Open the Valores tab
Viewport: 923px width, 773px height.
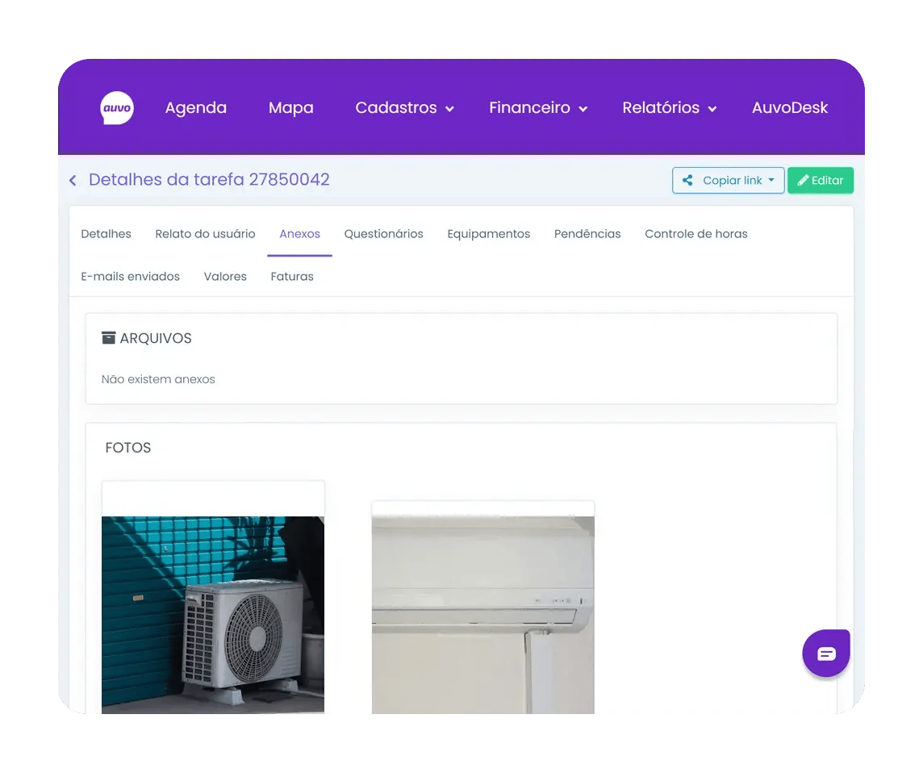225,276
